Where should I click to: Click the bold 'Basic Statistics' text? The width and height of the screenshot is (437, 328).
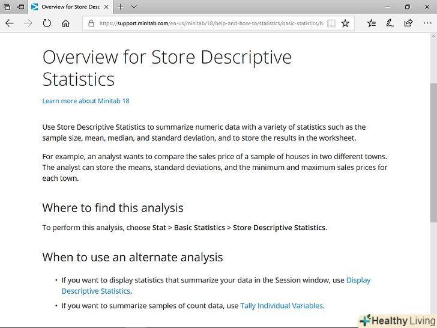[x=199, y=228]
